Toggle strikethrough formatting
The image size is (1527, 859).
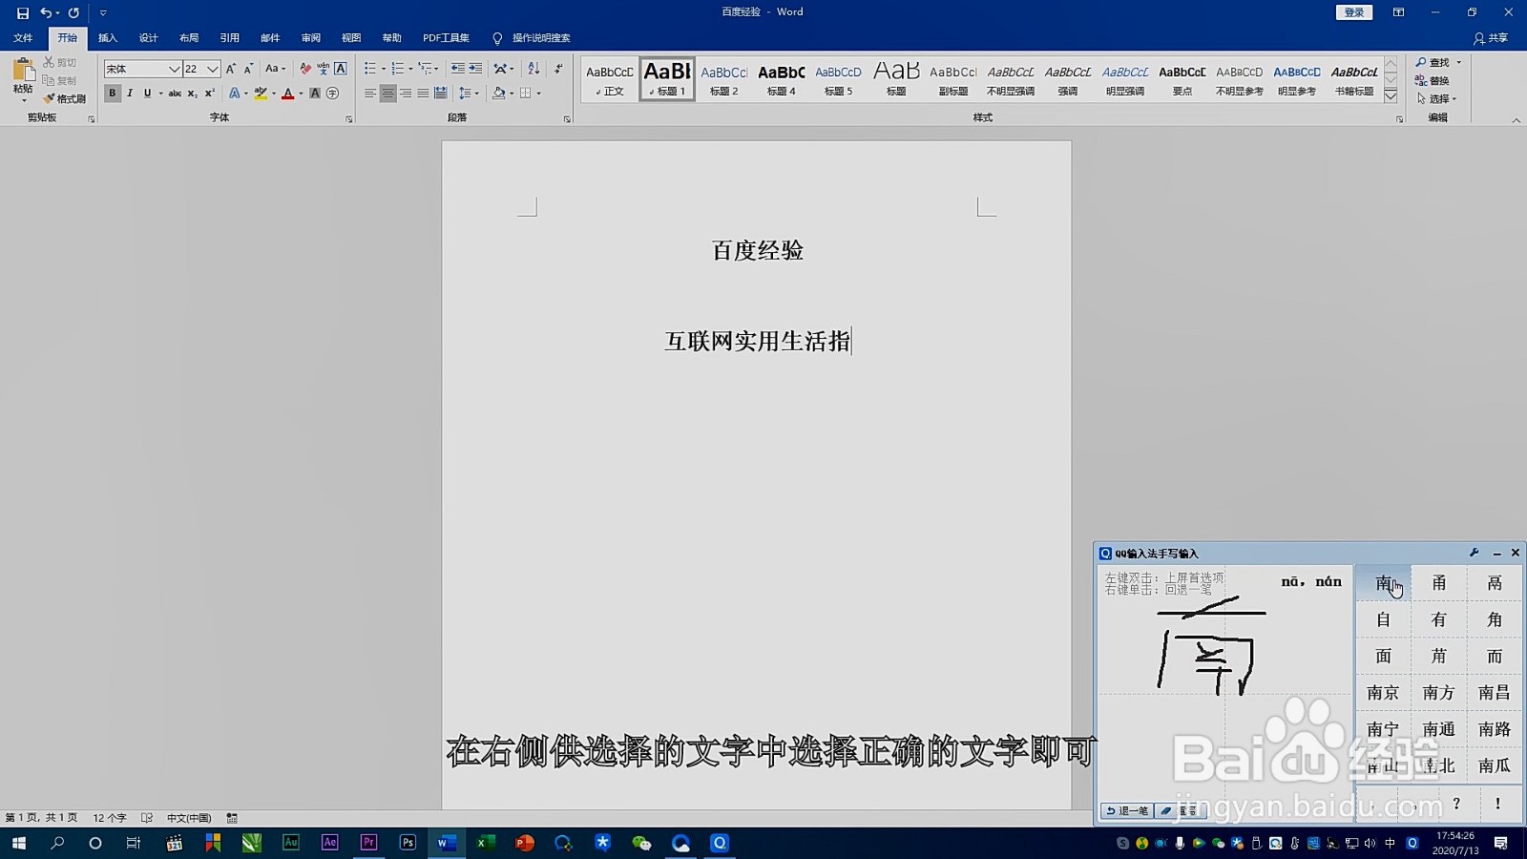coord(175,94)
